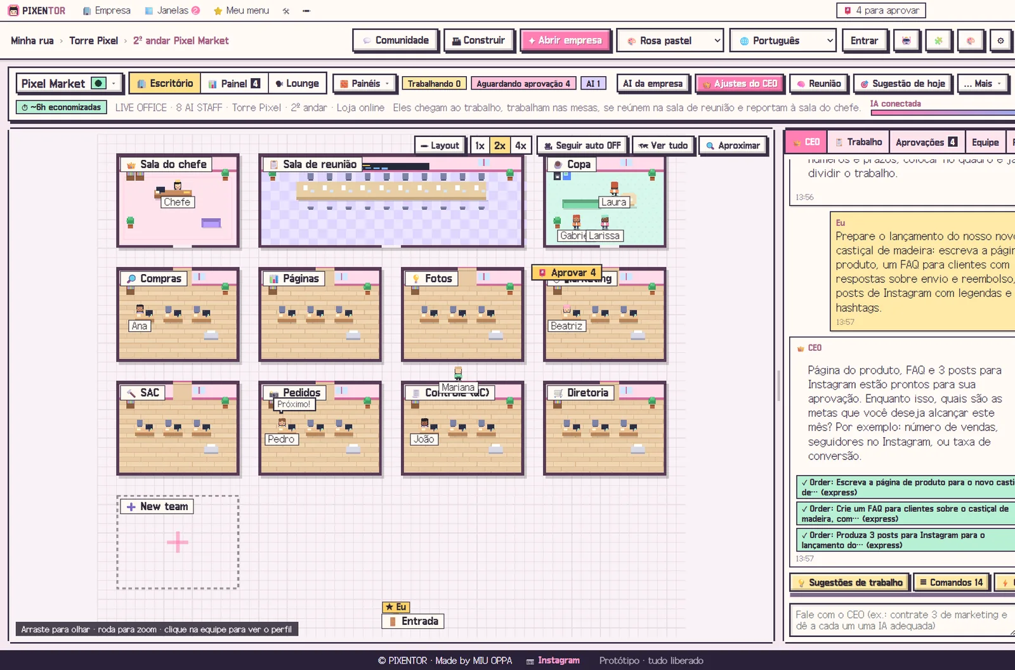Select the João character at his desk

[424, 424]
